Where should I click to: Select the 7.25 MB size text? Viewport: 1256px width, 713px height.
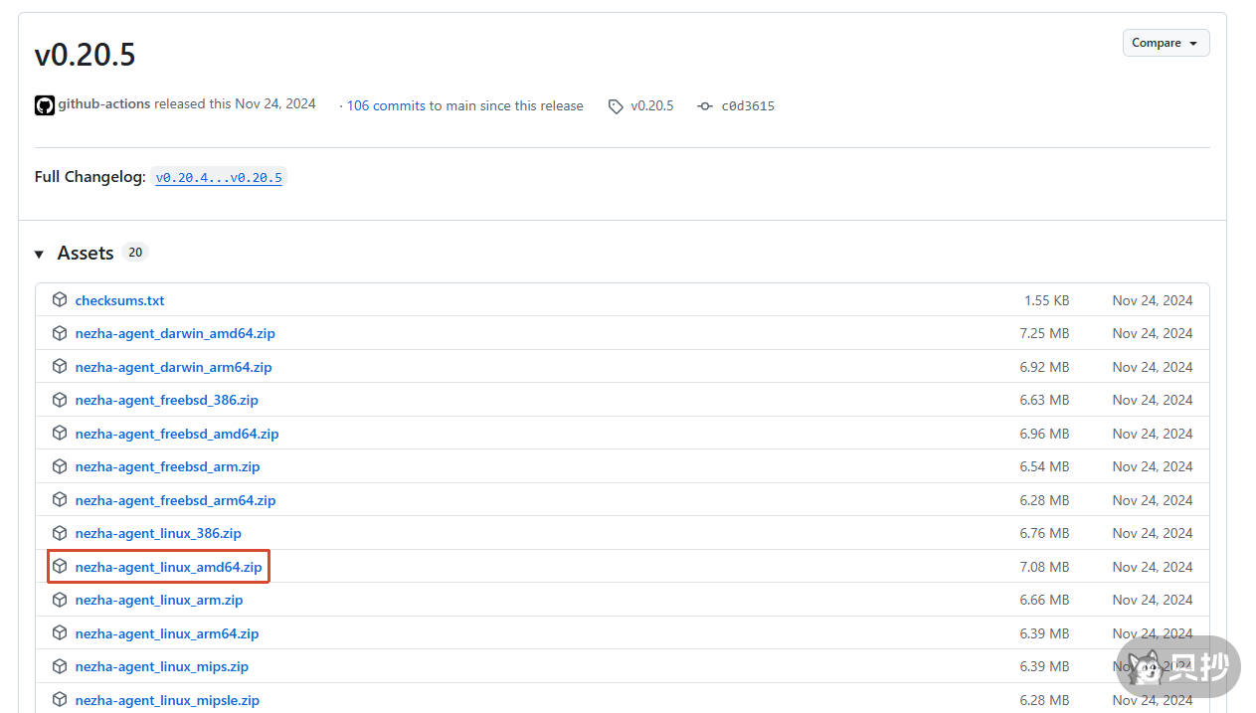tap(1044, 334)
